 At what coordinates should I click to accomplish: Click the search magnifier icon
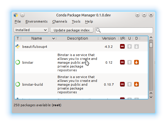pyautogui.click(x=98, y=30)
